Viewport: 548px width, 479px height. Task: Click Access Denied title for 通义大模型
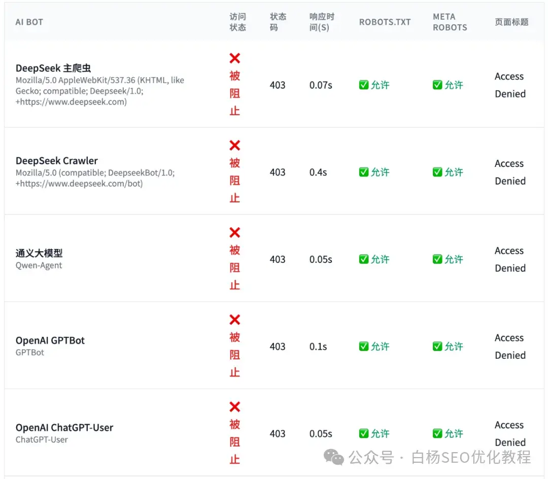coord(510,259)
